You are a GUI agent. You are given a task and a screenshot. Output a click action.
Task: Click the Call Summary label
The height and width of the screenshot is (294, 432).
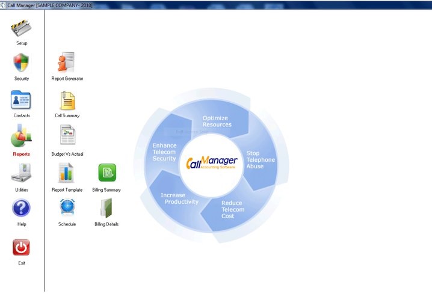(x=67, y=115)
